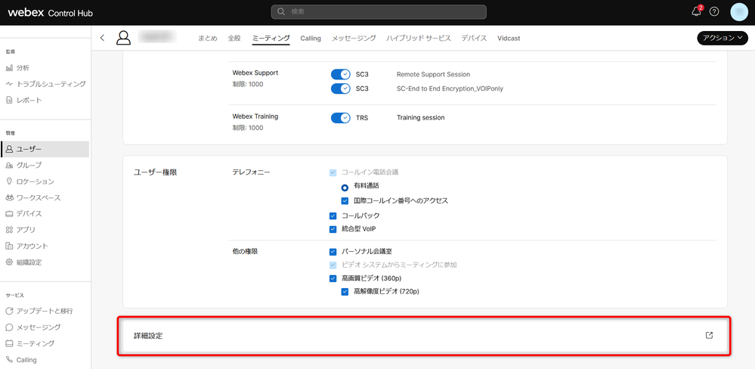Switch to the Vidcast tab
Viewport: 755px width, 369px height.
[509, 38]
